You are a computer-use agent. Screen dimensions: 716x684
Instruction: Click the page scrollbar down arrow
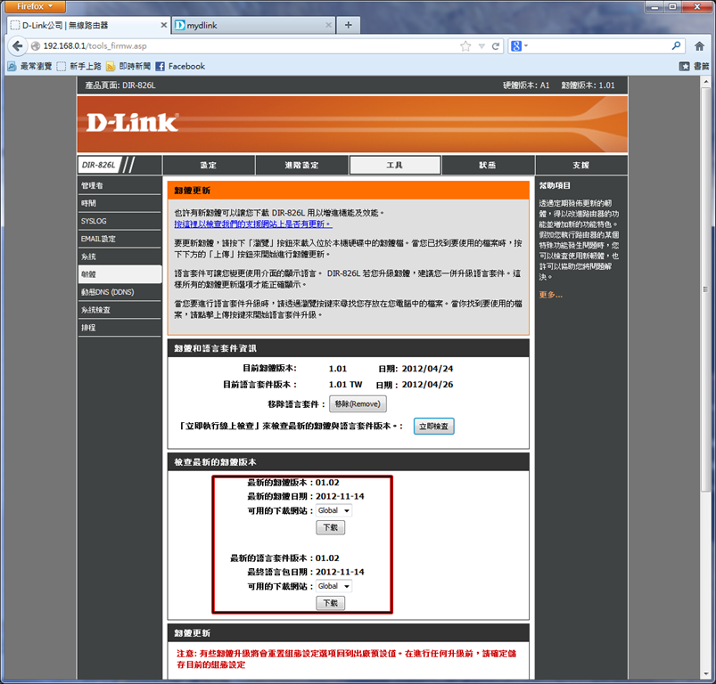[706, 674]
